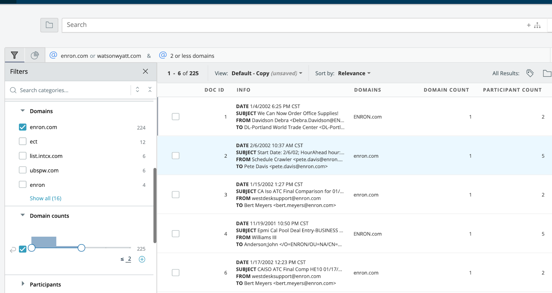Select the checkbox for document 2 row
Image resolution: width=552 pixels, height=293 pixels.
pos(176,156)
